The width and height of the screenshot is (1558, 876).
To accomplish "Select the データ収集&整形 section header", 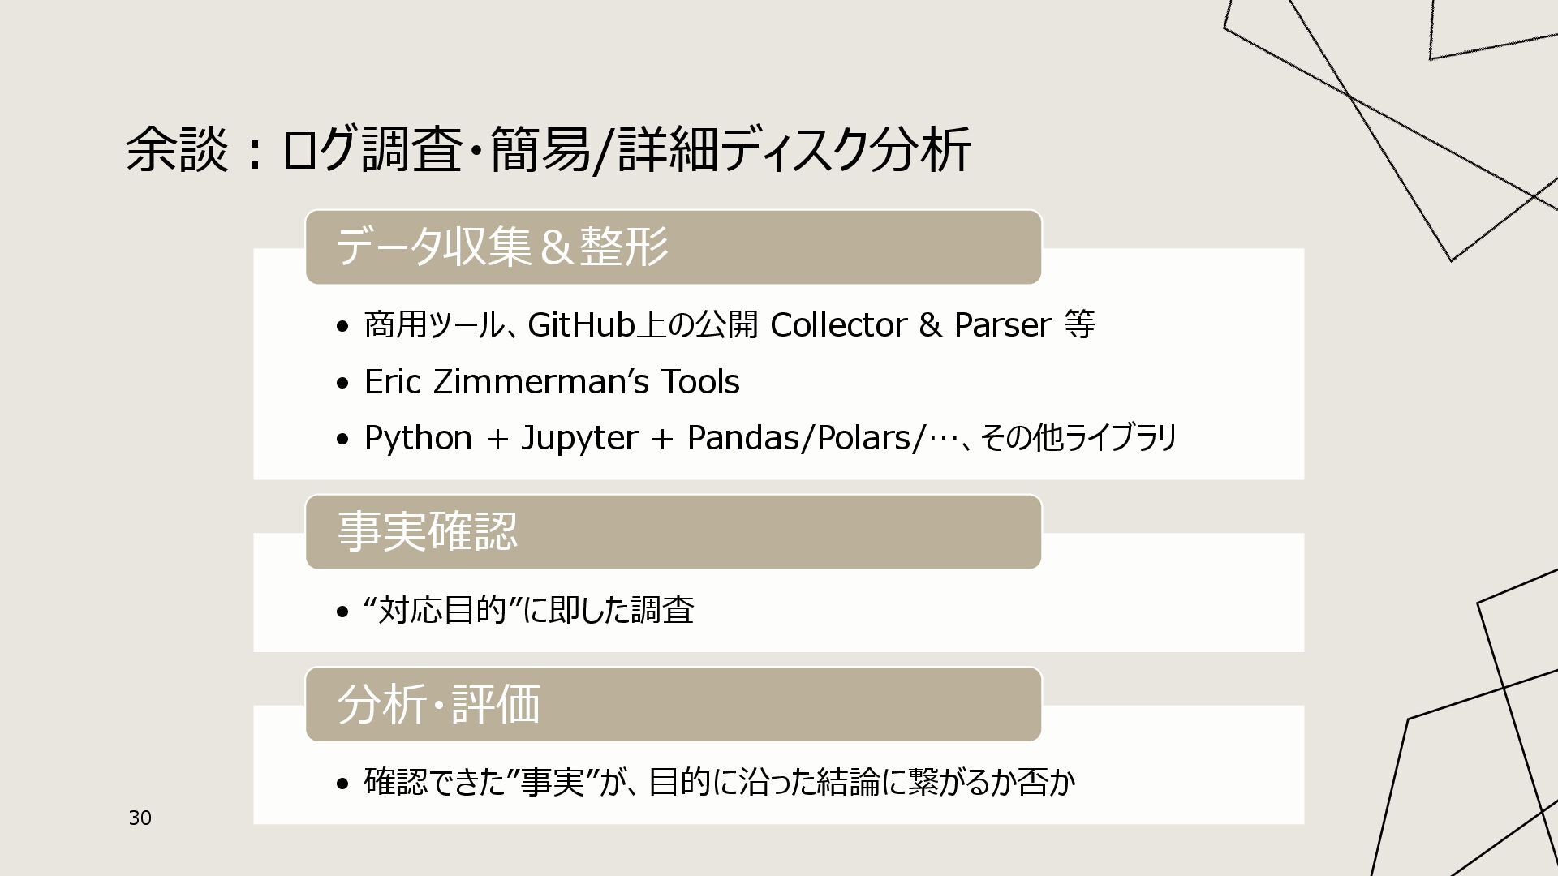I will (x=674, y=247).
